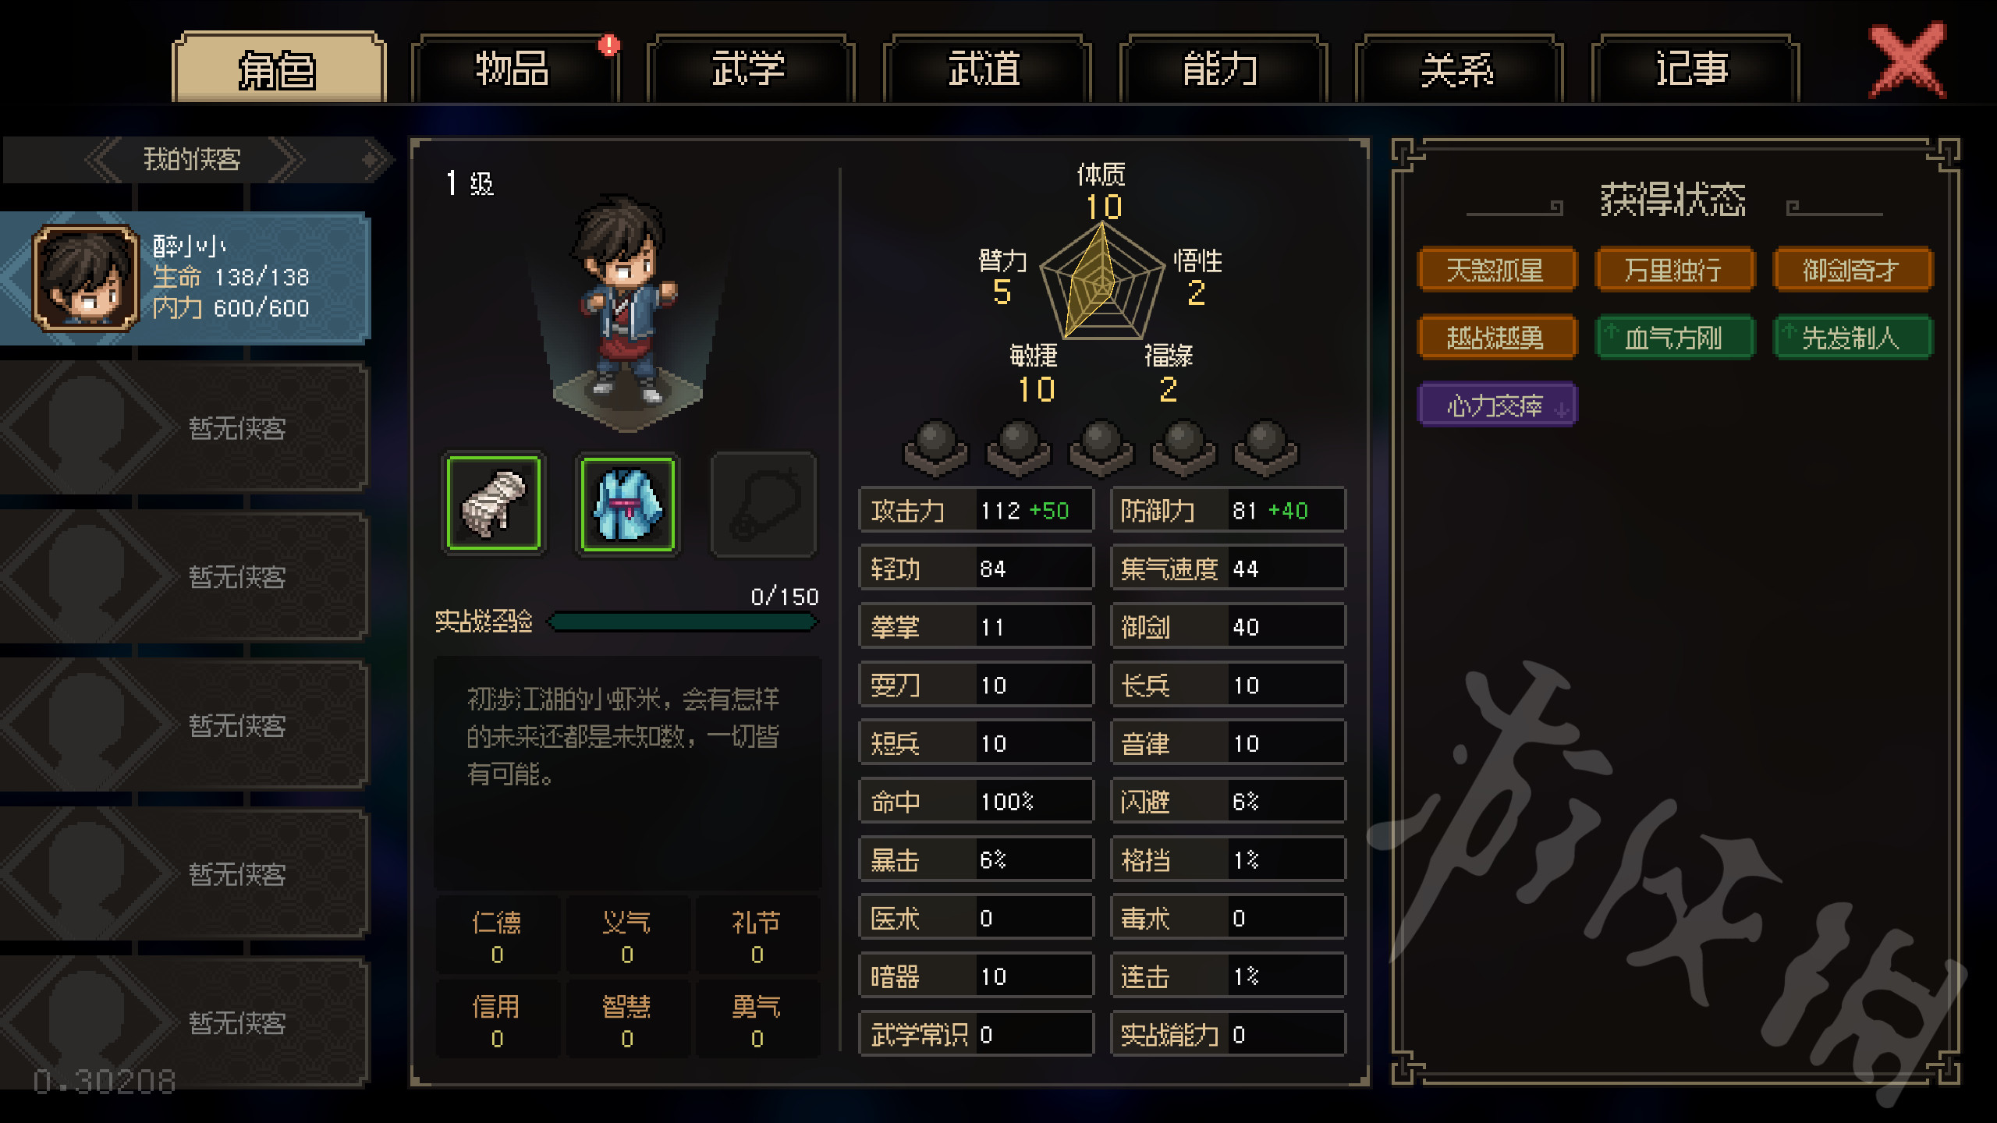Select the blue robe armor slot
This screenshot has width=1997, height=1123.
coord(628,504)
